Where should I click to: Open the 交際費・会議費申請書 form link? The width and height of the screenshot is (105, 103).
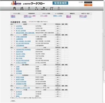21,37
